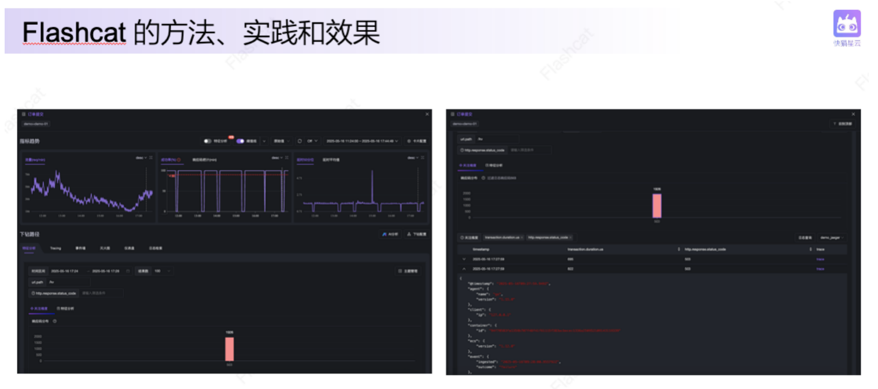Close the right 订单提交 panel

[x=853, y=114]
